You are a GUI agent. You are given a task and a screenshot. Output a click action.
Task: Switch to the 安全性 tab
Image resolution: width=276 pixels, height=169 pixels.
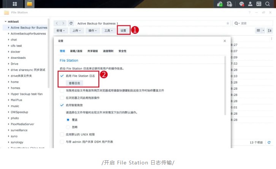tap(122, 51)
